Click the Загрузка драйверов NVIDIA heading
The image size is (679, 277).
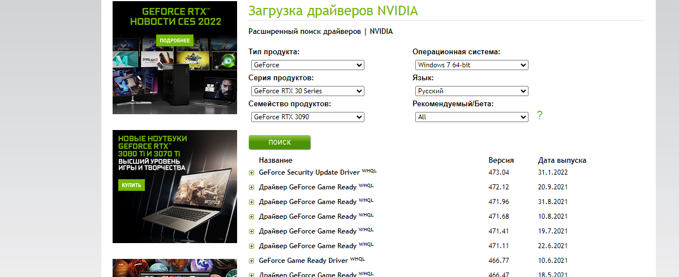click(x=333, y=10)
